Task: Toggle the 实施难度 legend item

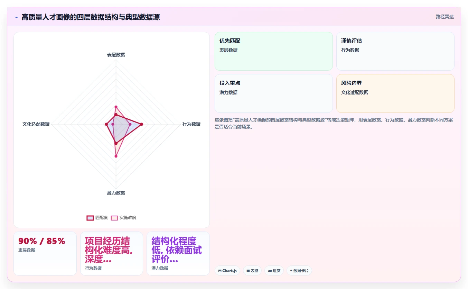Action: (123, 218)
